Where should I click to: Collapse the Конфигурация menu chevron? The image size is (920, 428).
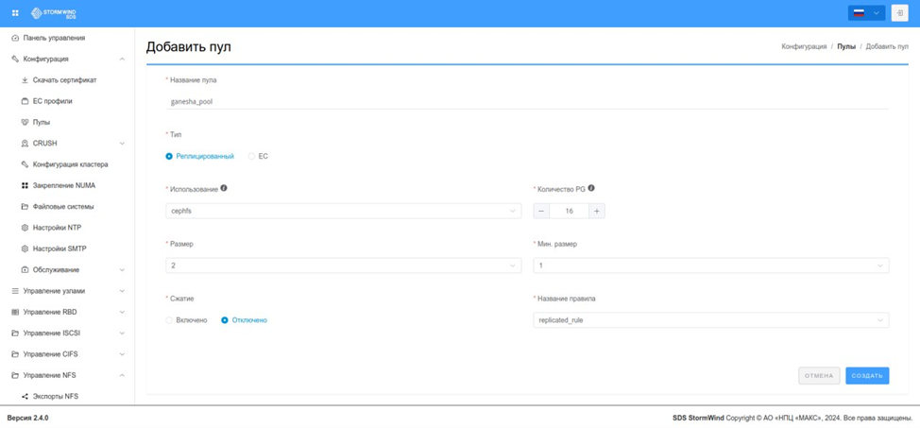[x=122, y=60]
